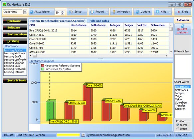Select Leistung Internet in benchmark list
Image resolution: width=194 pixels, height=139 pixels.
(x=15, y=72)
